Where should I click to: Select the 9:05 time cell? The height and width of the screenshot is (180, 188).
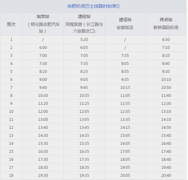click(84, 80)
